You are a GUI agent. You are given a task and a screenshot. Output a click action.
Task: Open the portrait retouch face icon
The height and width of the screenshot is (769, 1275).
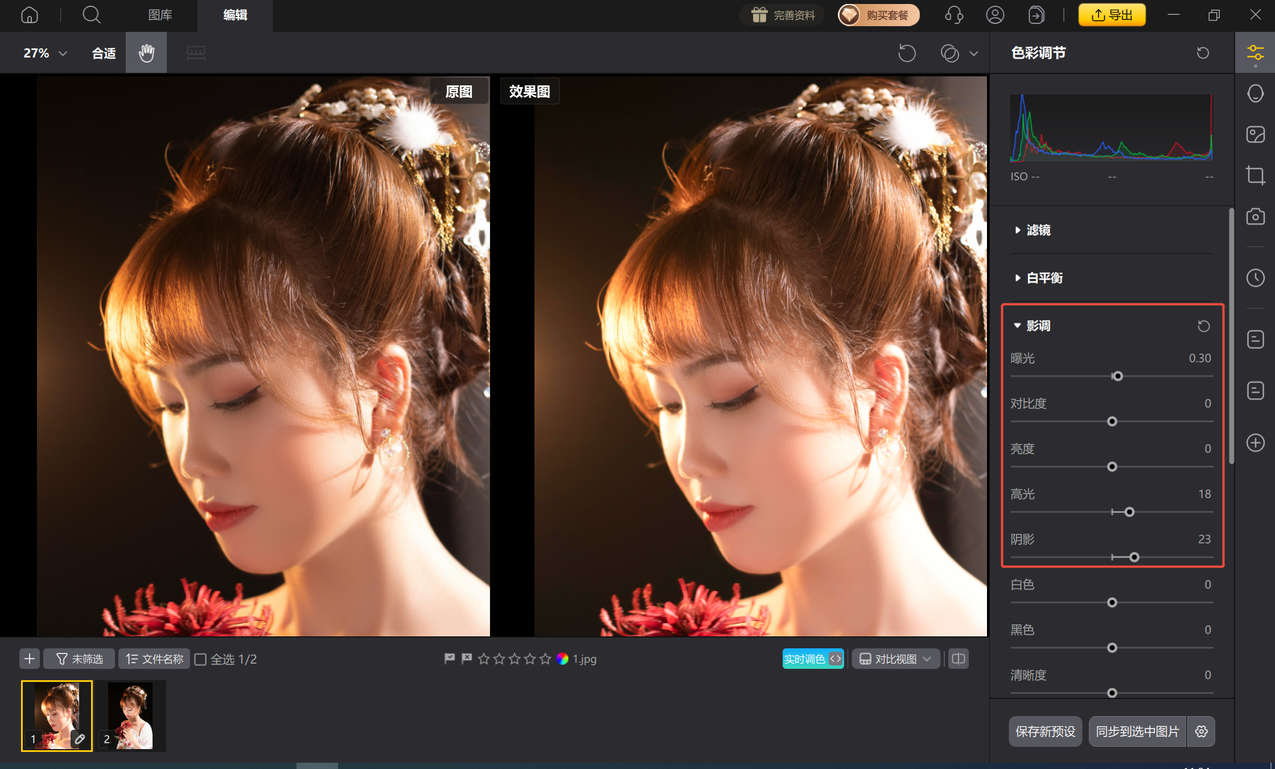1255,93
